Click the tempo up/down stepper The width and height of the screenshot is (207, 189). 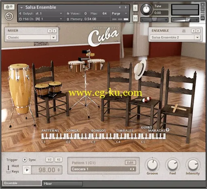(x=59, y=170)
